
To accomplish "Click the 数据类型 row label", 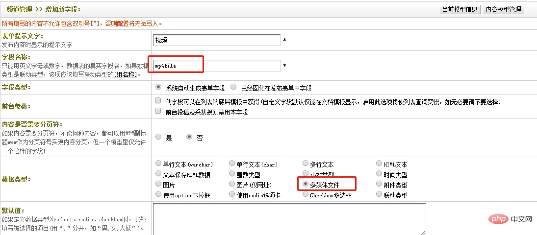I will tap(16, 179).
